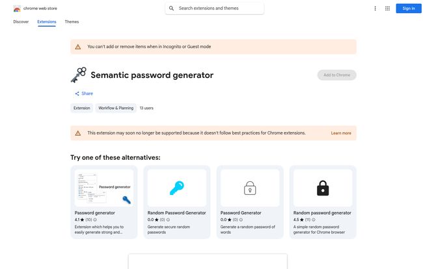
Task: Click the Share icon
Action: (77, 94)
